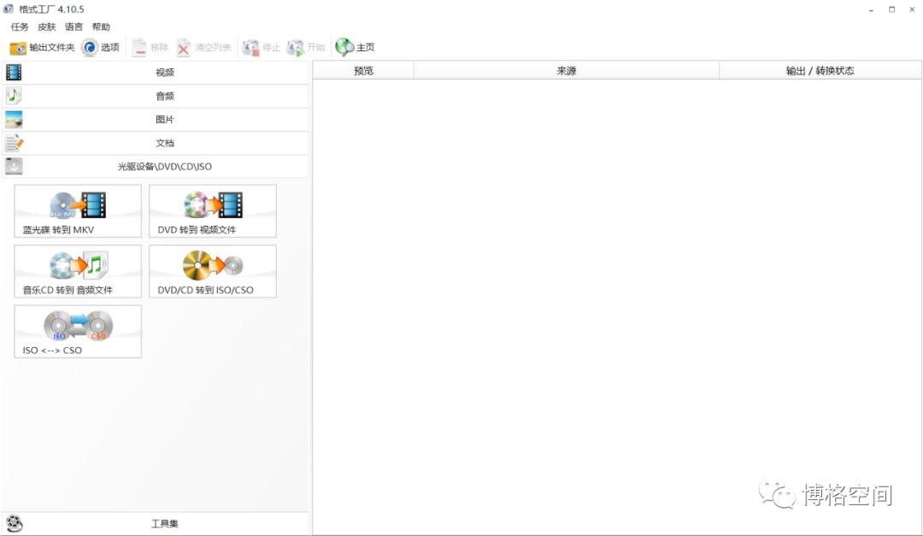Click the 移除 remove toolbar button
The height and width of the screenshot is (536, 923).
(x=150, y=48)
